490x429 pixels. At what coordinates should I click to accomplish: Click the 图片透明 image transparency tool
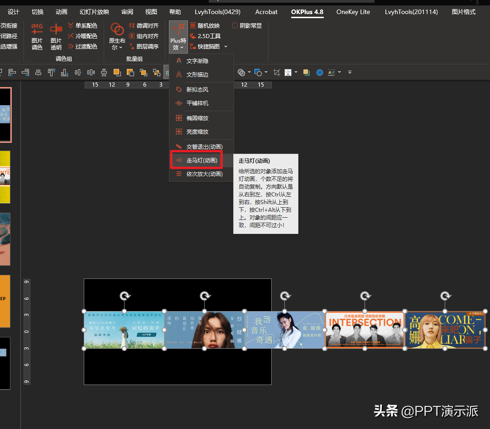[x=56, y=37]
